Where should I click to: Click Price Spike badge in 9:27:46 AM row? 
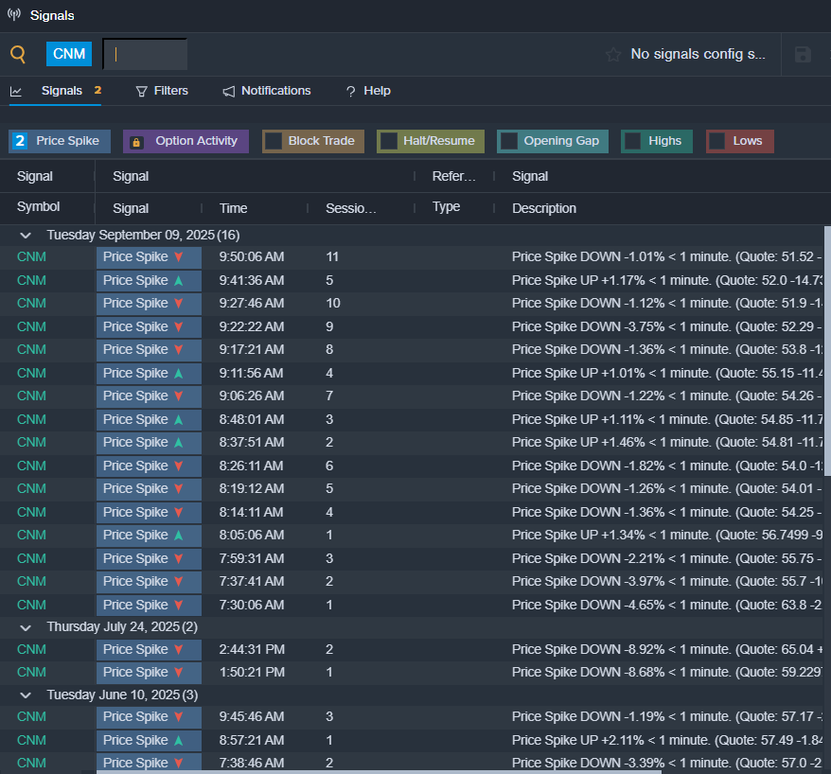149,304
